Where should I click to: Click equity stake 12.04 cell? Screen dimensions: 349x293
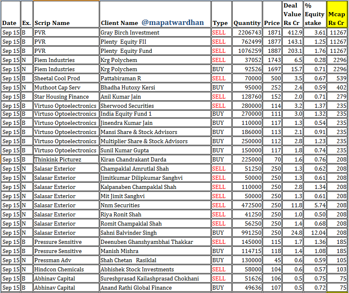pyautogui.click(x=315, y=232)
